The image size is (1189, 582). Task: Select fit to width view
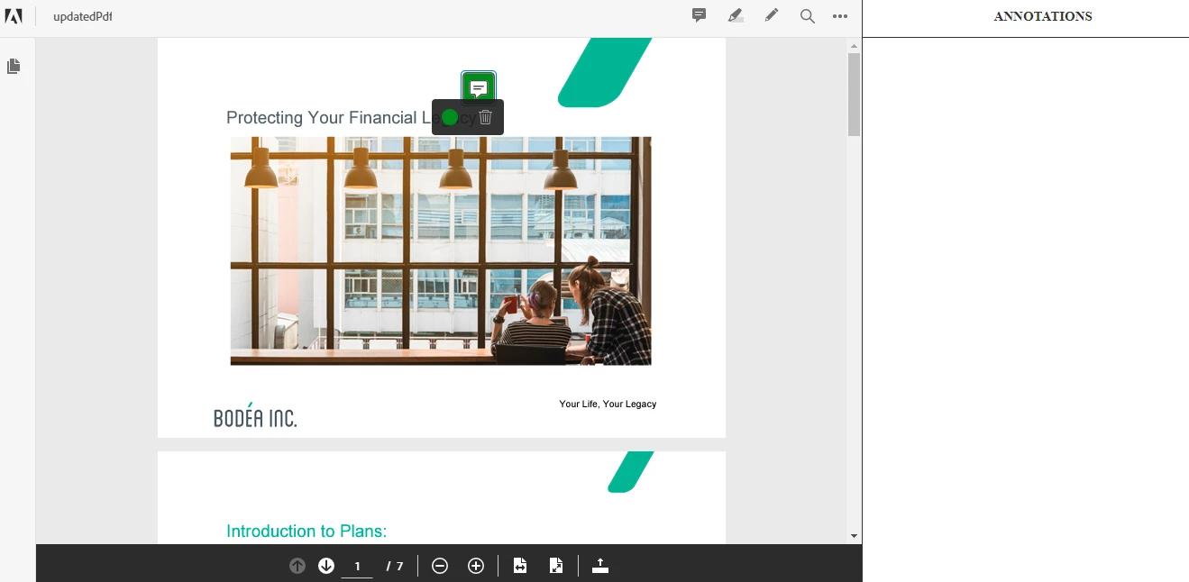click(x=520, y=566)
